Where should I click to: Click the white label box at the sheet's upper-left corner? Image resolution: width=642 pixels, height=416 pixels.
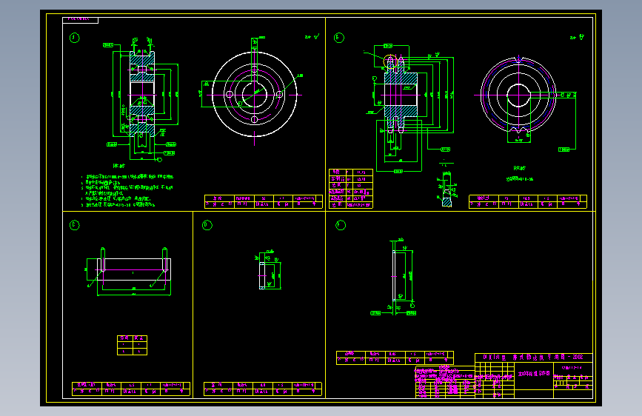point(80,20)
